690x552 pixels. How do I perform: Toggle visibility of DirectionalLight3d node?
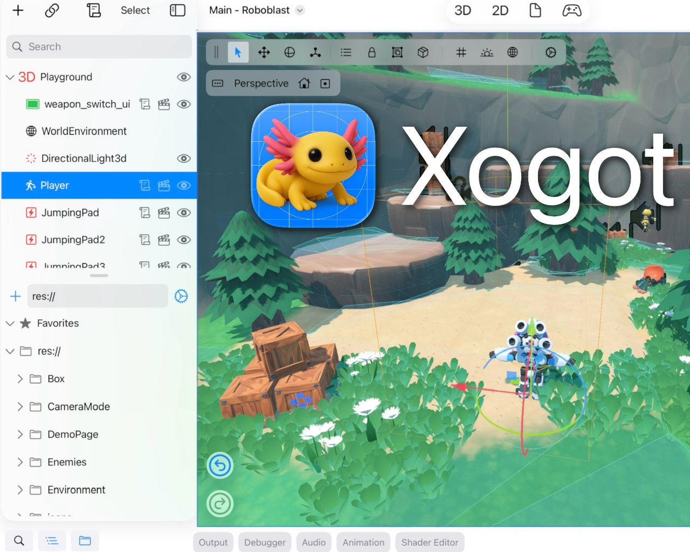(x=184, y=158)
